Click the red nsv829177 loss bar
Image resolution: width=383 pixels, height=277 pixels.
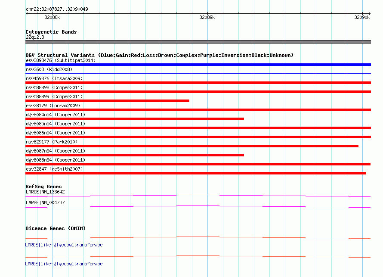pyautogui.click(x=192, y=146)
